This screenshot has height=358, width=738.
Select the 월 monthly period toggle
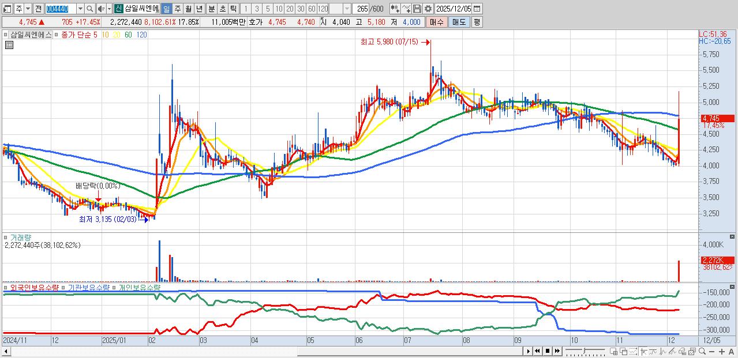click(x=188, y=9)
